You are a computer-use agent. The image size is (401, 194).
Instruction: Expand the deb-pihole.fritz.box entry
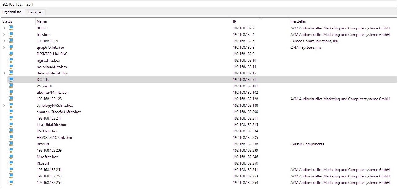tap(4, 73)
